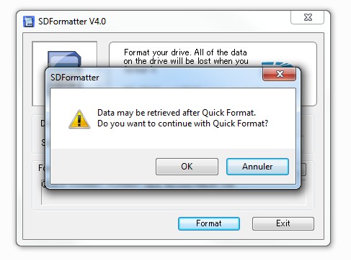Click the 'Format your drive' description text

click(186, 57)
